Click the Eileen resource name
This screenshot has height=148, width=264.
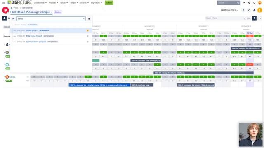click(12, 77)
